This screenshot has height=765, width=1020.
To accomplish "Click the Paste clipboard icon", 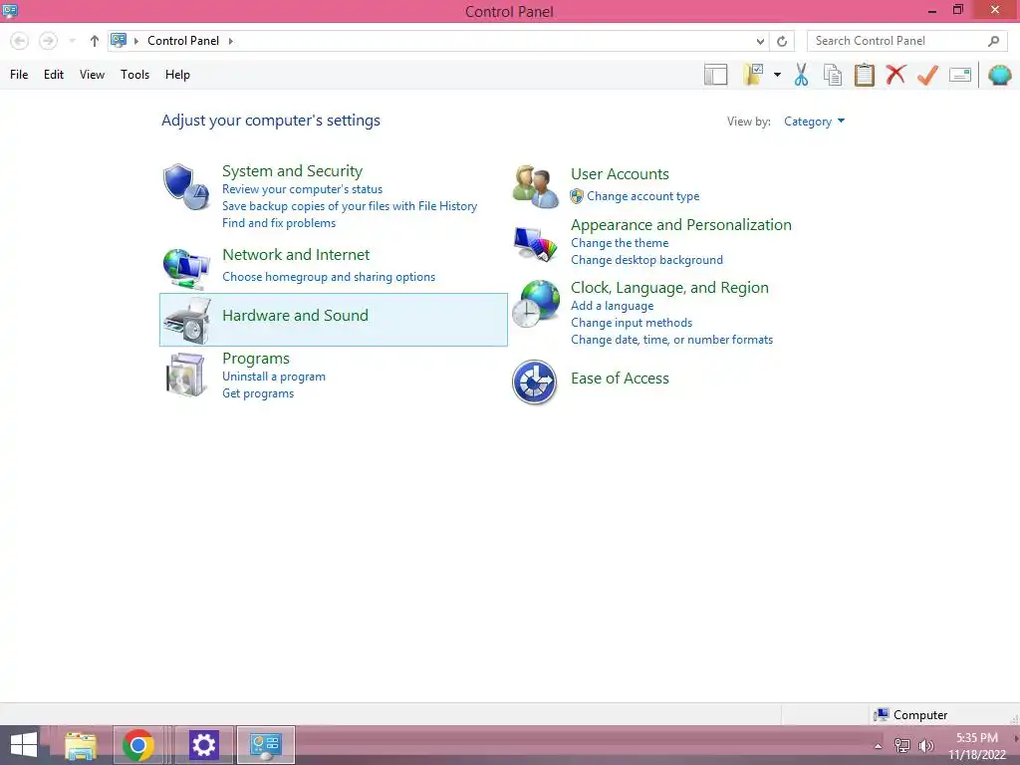I will pos(864,75).
